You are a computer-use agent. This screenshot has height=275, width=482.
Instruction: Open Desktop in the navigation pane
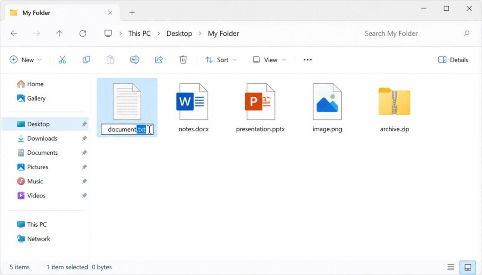45,124
